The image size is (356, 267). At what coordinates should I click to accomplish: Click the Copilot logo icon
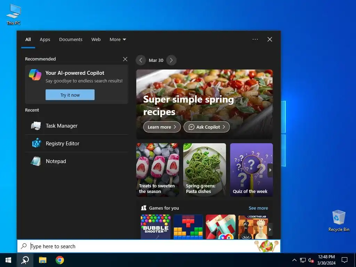click(35, 75)
